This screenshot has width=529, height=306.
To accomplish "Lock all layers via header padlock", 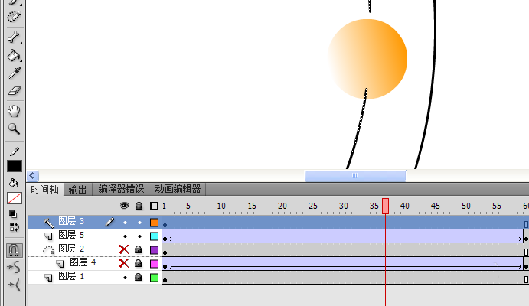I will [x=139, y=206].
